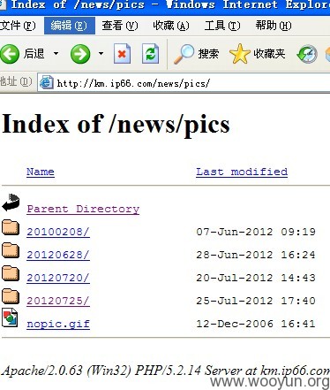Open the 编辑(E) menu
The image size is (330, 390).
click(x=69, y=26)
